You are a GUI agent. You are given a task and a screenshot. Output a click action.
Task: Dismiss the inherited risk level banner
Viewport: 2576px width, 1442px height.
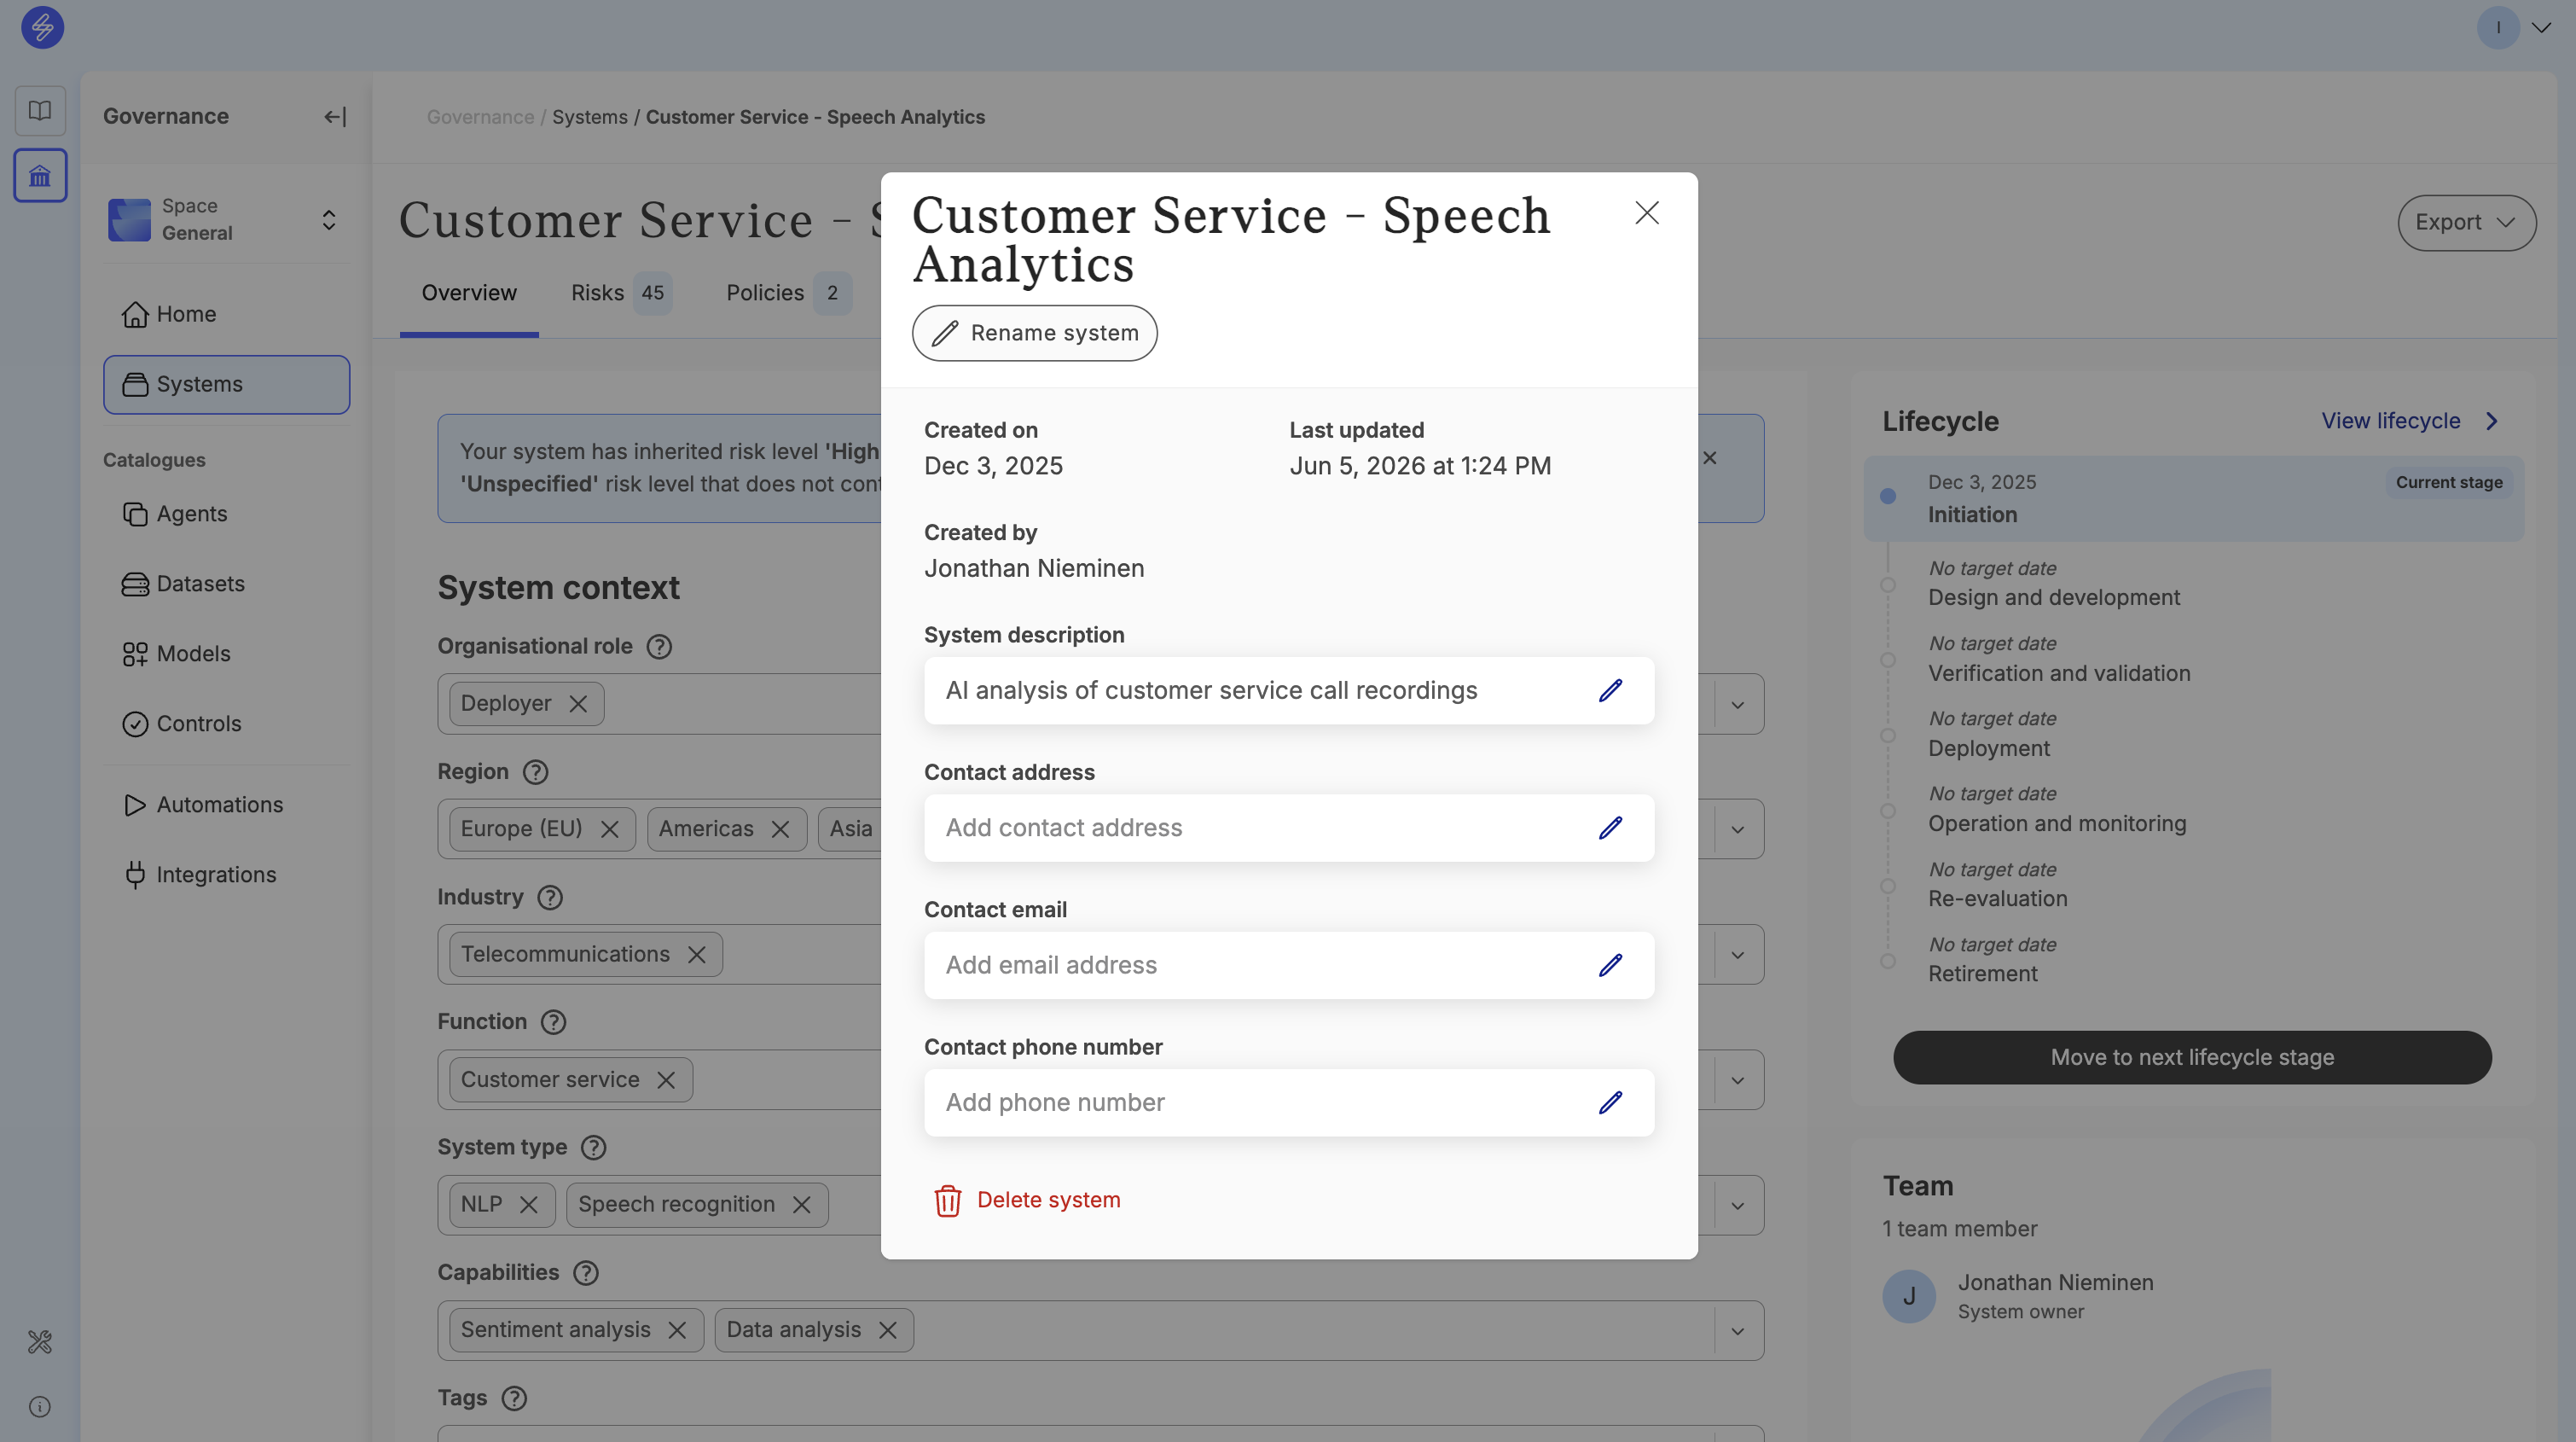1710,458
